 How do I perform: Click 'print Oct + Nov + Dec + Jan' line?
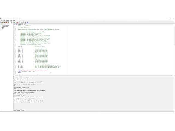click(26, 71)
